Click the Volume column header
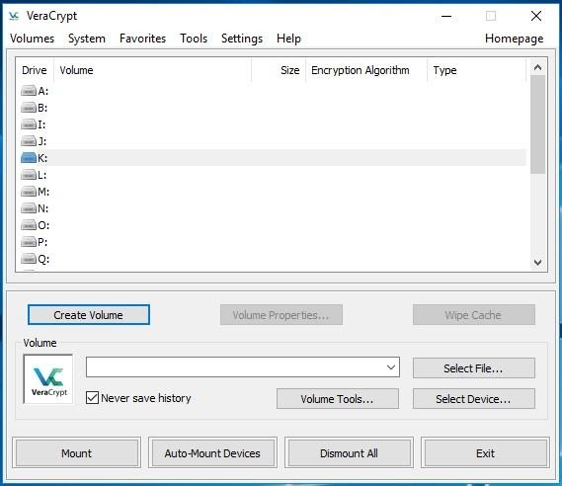The width and height of the screenshot is (562, 486). pos(152,70)
